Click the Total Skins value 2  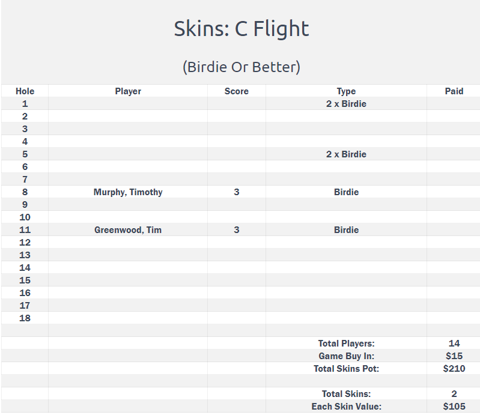[454, 393]
